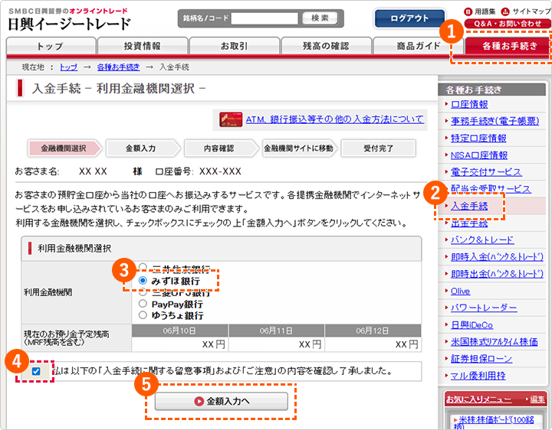Open 電子交付サービス sidebar link

coord(486,172)
